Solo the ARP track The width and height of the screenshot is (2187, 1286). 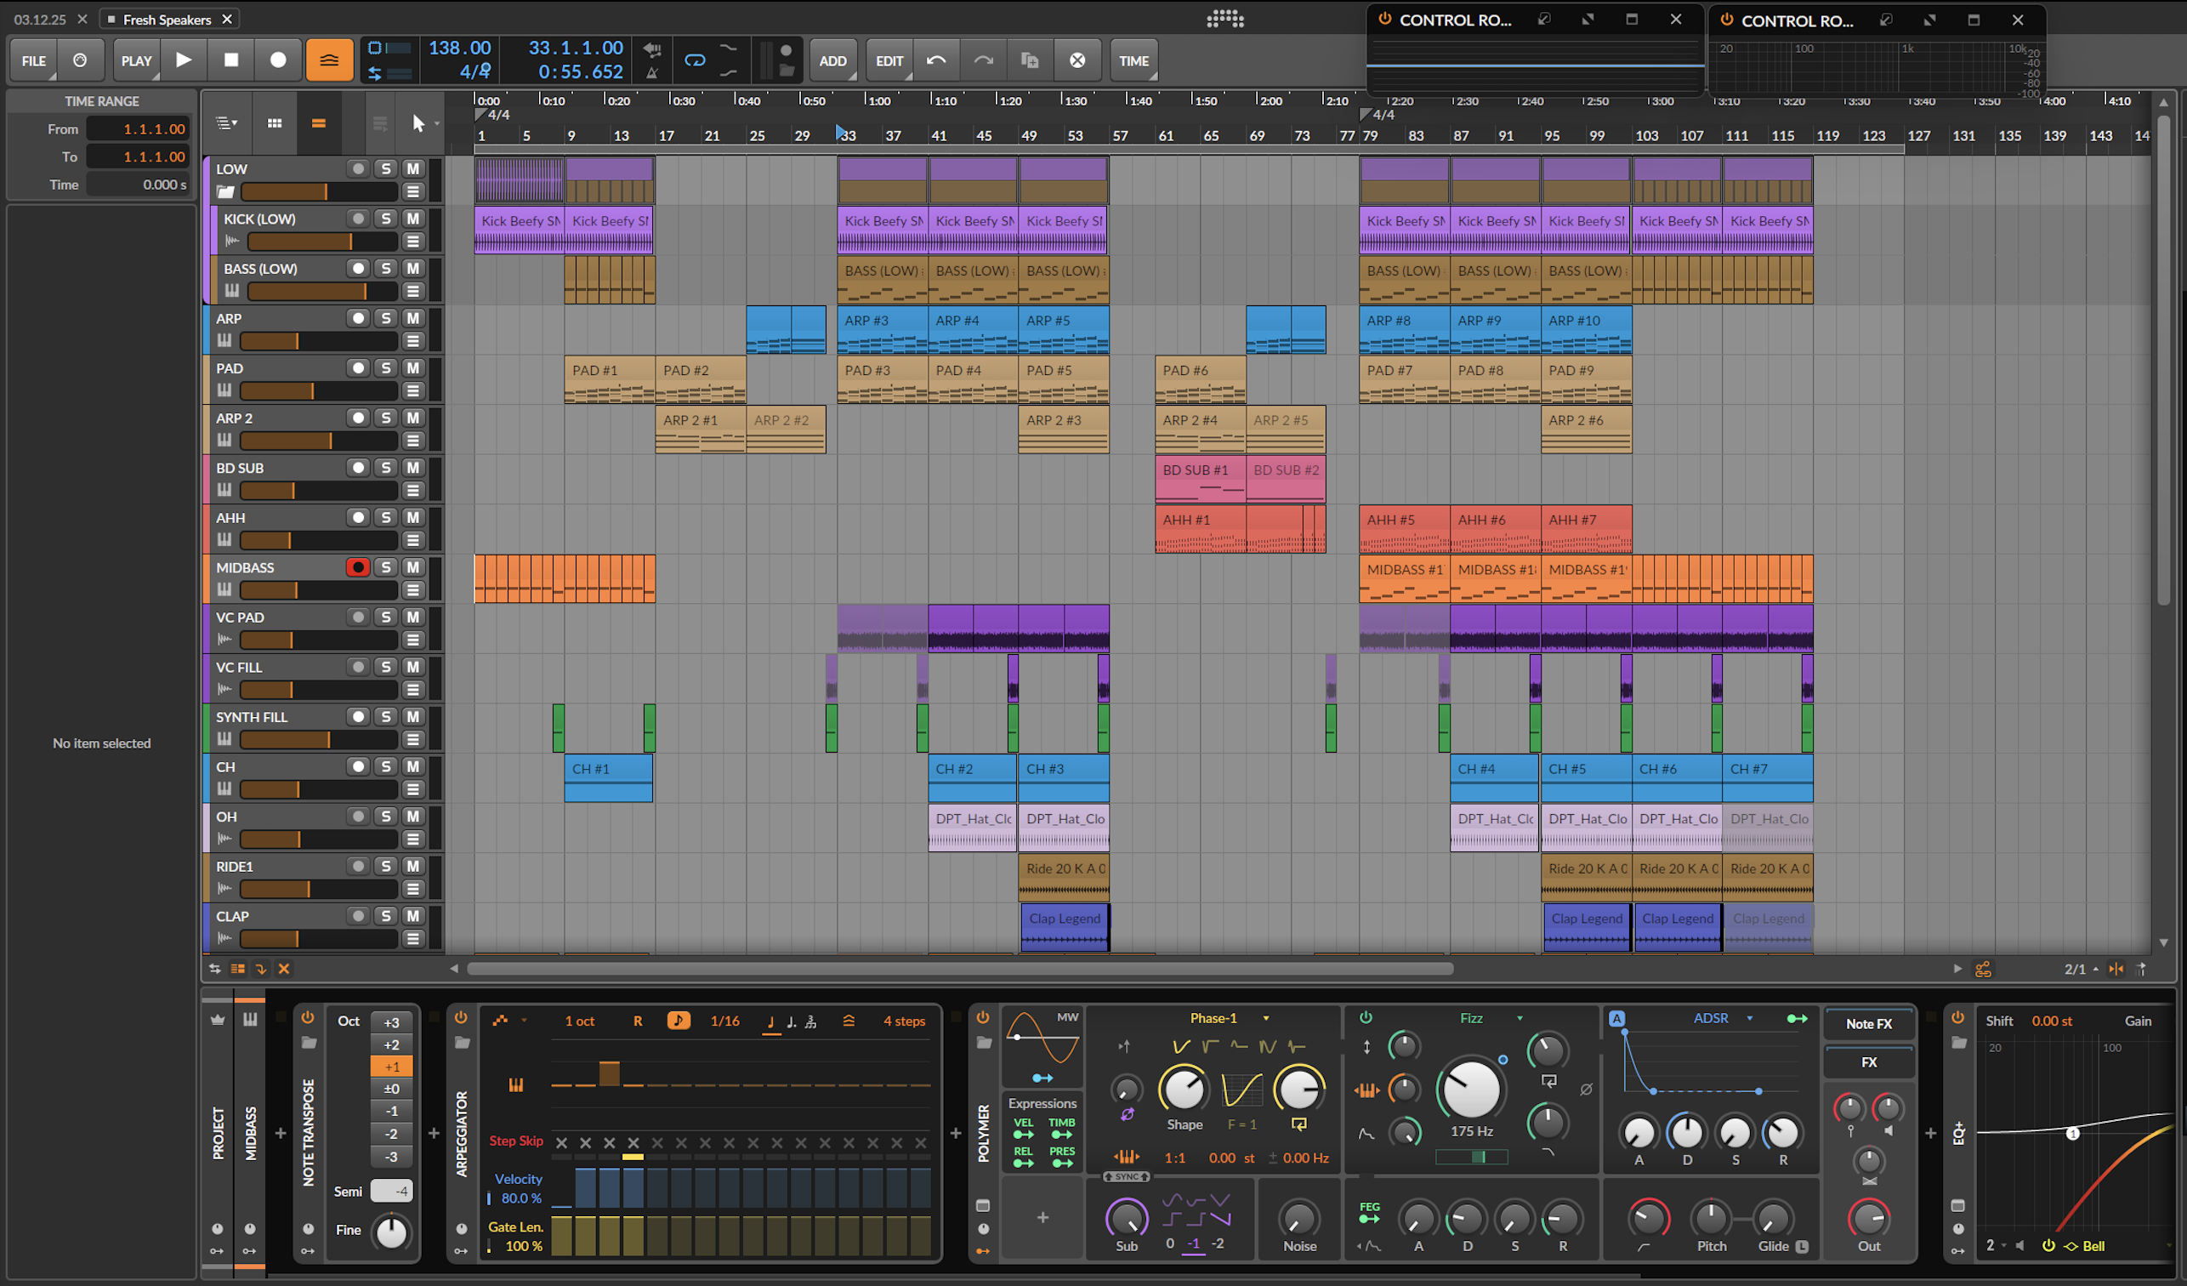point(386,319)
